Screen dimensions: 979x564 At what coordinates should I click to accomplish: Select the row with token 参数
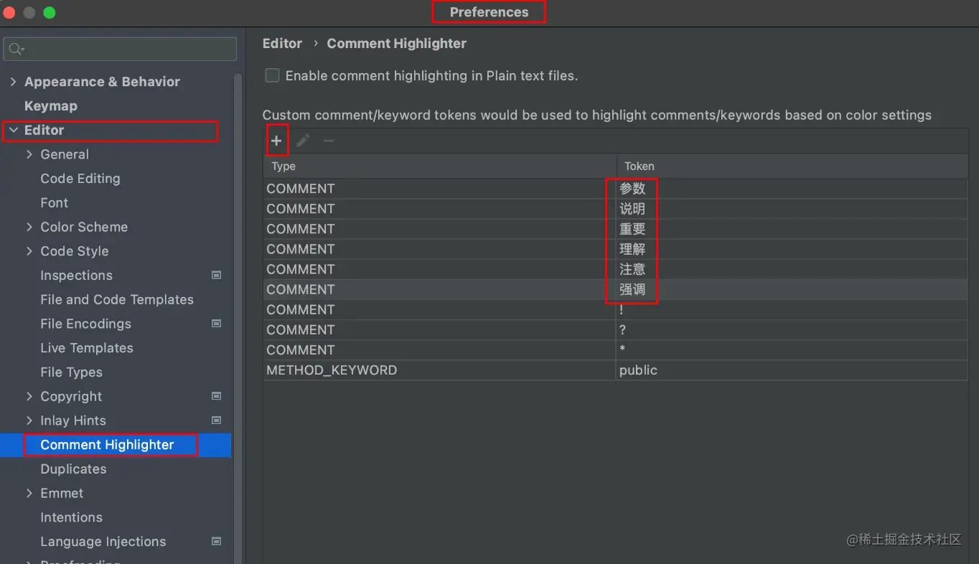(x=615, y=189)
